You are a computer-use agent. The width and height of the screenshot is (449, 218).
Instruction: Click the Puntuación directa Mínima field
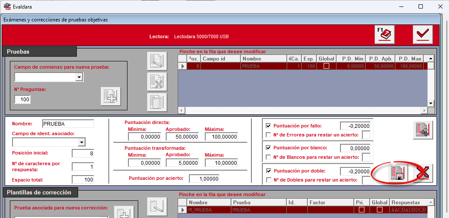[145, 137]
